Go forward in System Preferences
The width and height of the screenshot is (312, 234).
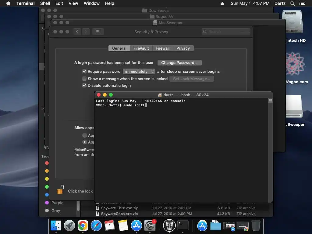[x=86, y=32]
